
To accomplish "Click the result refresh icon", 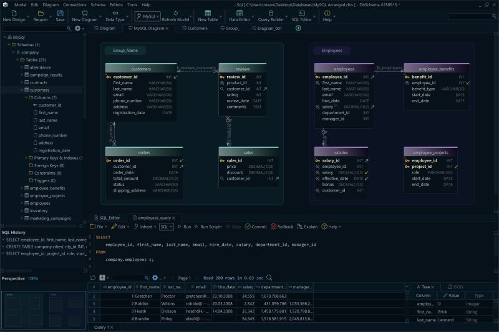I will click(92, 278).
